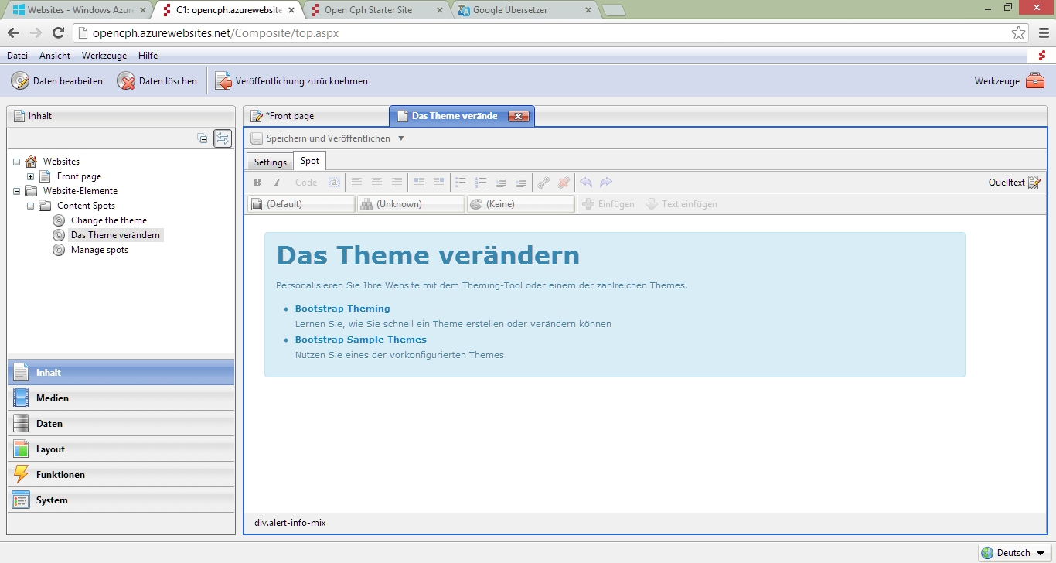1056x563 pixels.
Task: Expand the Front page tree node
Action: pyautogui.click(x=31, y=176)
